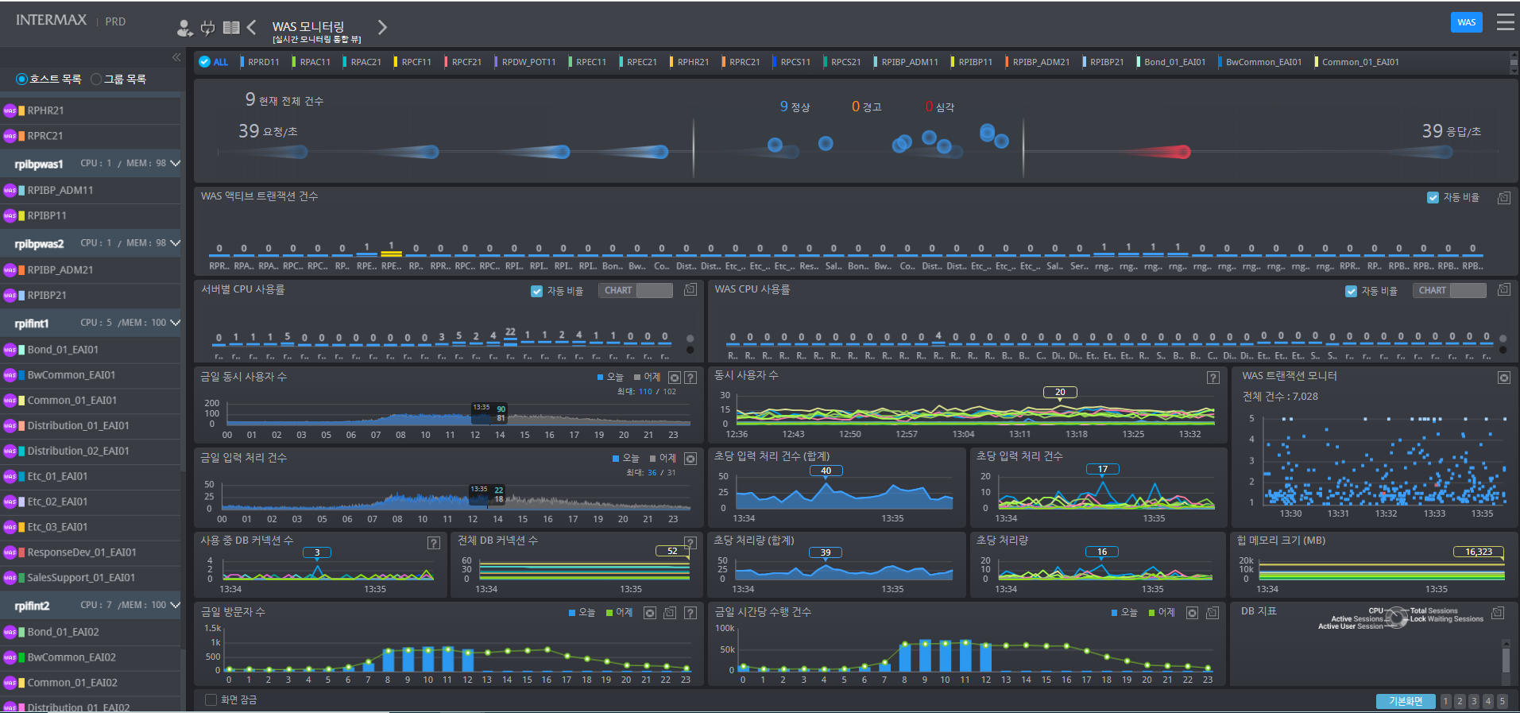Viewport: 1520px width, 713px height.
Task: Click the 기본화면 button
Action: (1406, 701)
